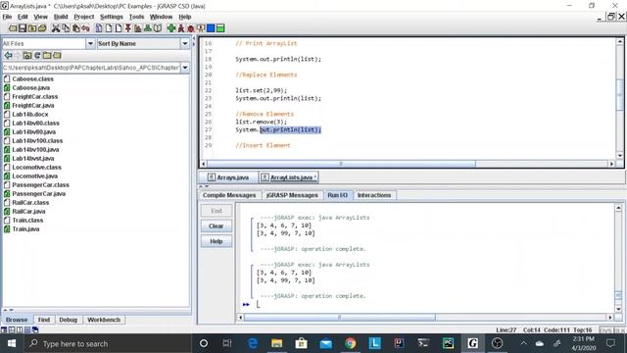Switch to the jGRASP Messages tab
The width and height of the screenshot is (627, 353).
292,195
